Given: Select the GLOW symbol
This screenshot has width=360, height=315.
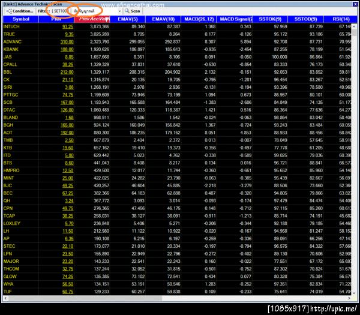Looking at the screenshot, I should tap(10, 277).
